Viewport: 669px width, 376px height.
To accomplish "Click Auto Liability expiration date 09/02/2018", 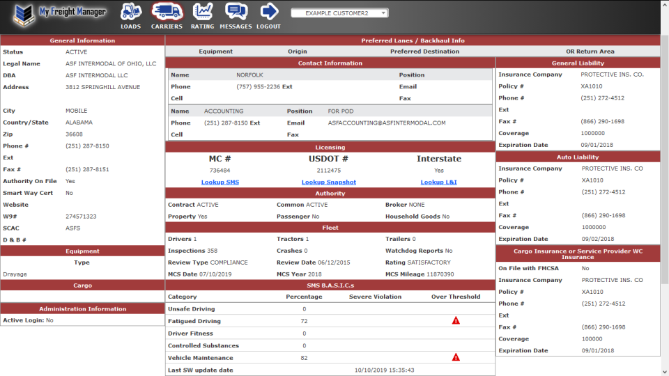I will tap(598, 239).
